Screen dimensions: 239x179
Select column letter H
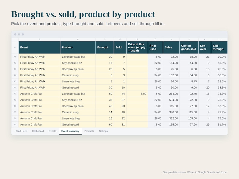(x=171, y=40)
